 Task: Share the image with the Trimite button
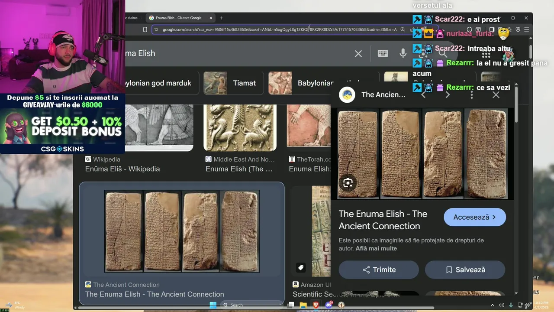379,270
